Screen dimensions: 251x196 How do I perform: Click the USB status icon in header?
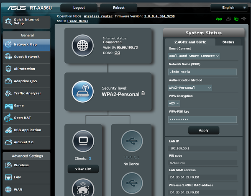point(243,19)
